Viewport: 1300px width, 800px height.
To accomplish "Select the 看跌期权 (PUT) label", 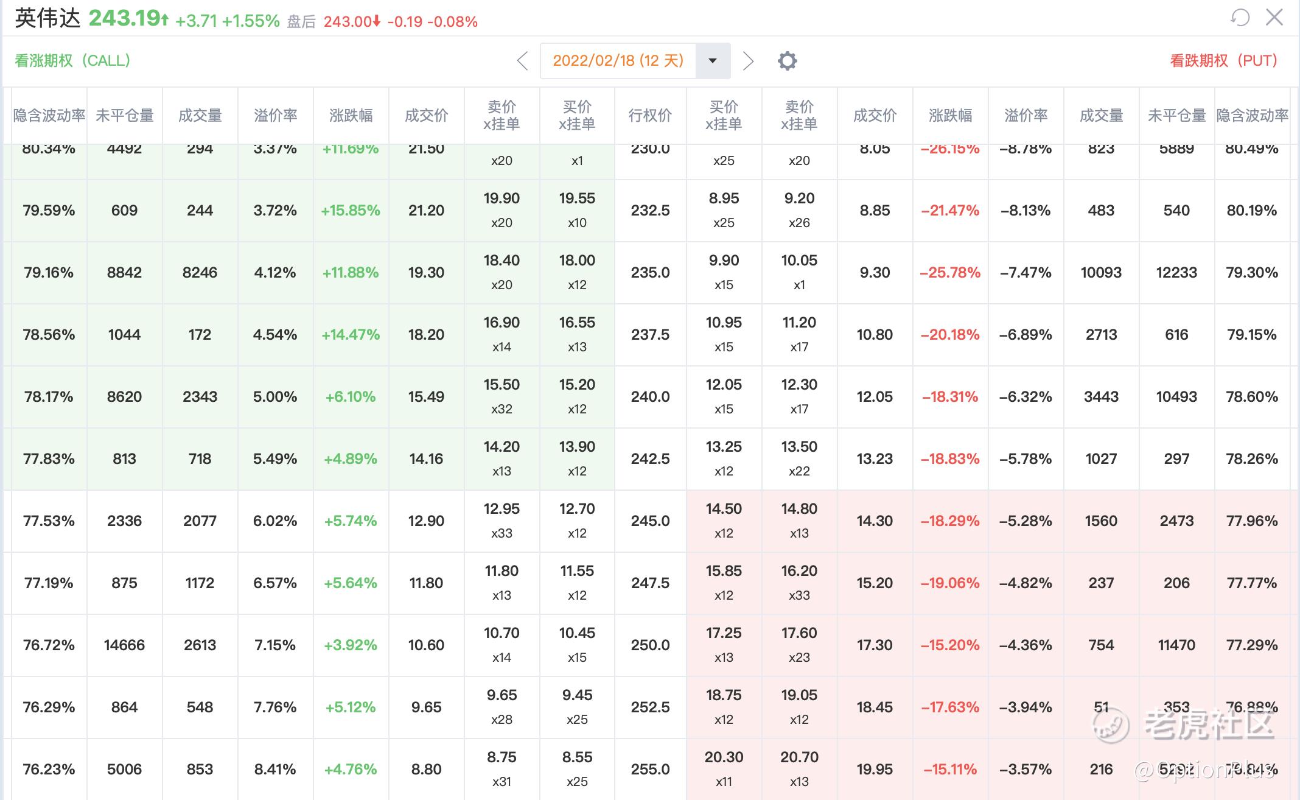I will [x=1223, y=61].
